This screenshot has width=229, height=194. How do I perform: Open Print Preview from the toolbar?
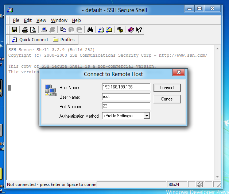pos(33,30)
